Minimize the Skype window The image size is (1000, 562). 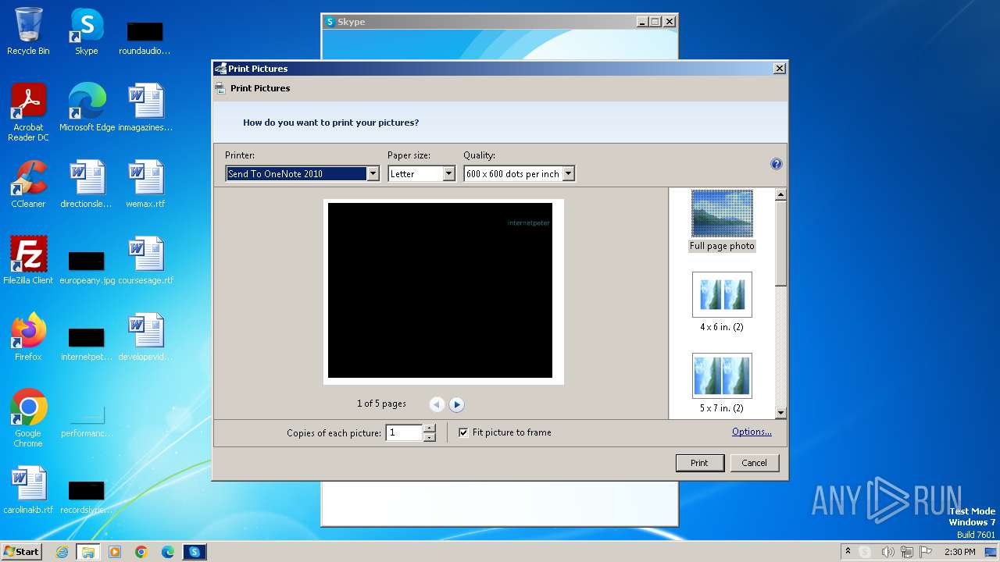641,22
